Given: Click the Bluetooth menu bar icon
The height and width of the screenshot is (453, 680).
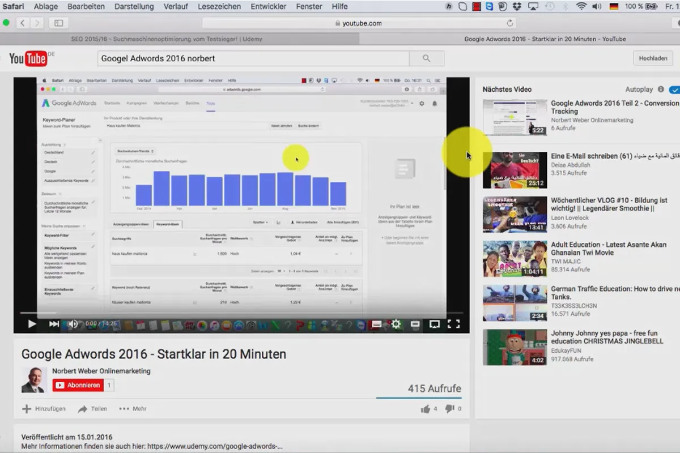Looking at the screenshot, I should pyautogui.click(x=566, y=7).
